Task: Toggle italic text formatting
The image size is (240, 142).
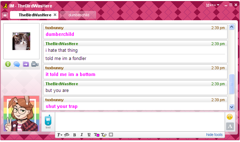Action: [82, 135]
